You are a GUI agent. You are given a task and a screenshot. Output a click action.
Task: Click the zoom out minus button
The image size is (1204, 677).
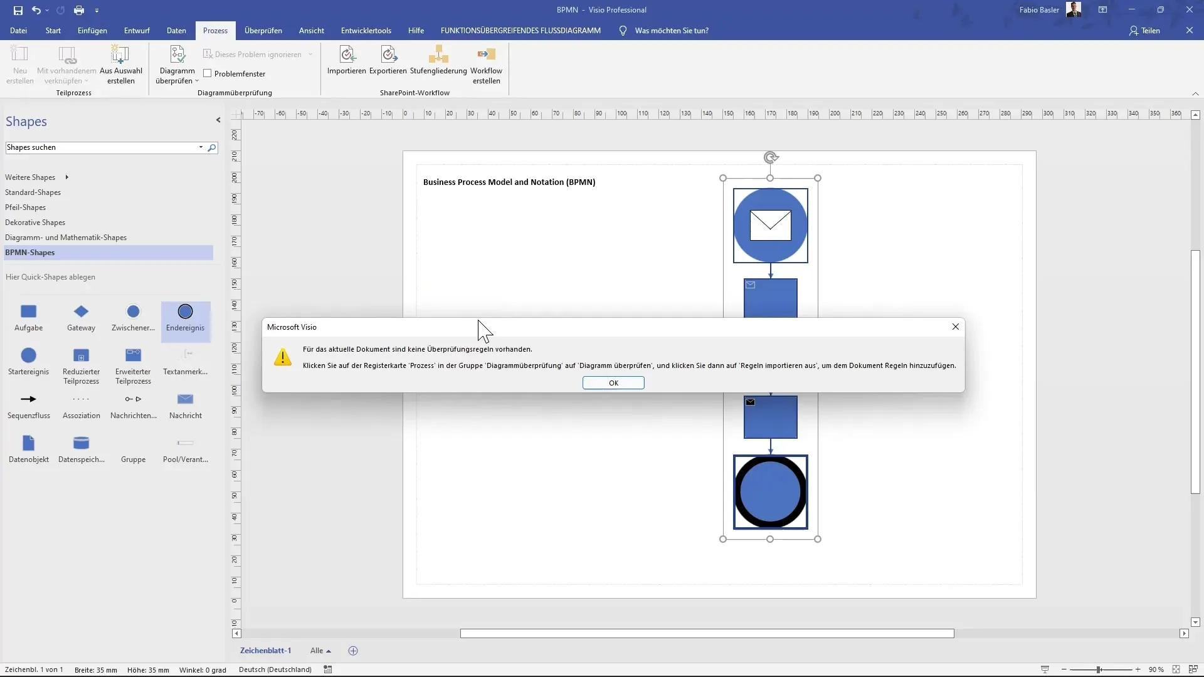click(x=1064, y=670)
